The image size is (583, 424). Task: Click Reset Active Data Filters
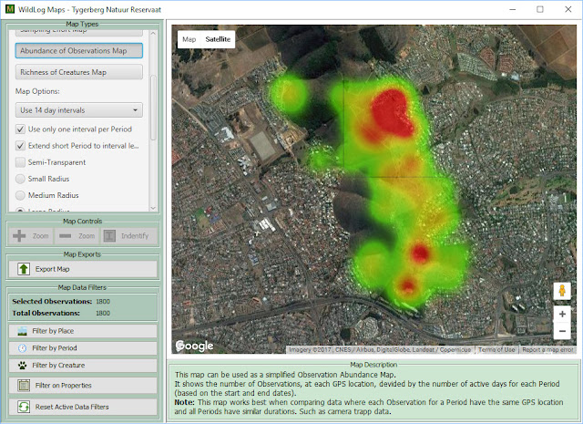(83, 407)
